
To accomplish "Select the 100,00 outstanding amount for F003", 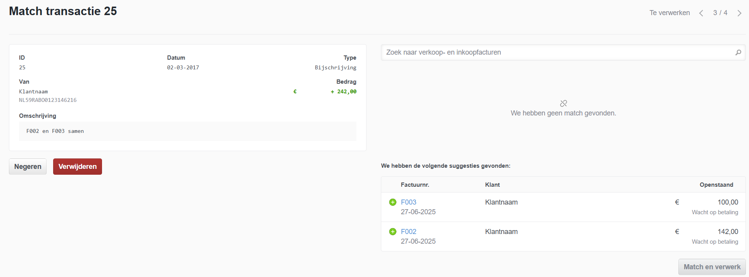I will point(728,202).
